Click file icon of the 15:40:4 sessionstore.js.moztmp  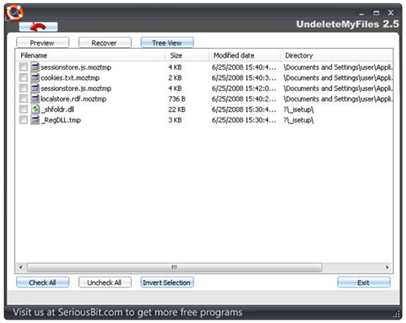tap(35, 67)
